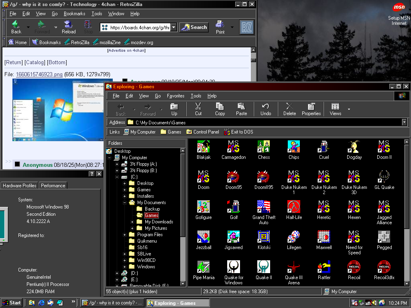411x308 pixels.
Task: Open the 1660615746923.png file link
Action: pos(39,74)
